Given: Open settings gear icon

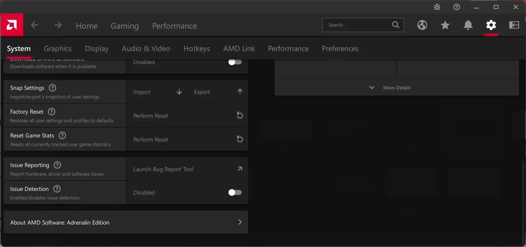Looking at the screenshot, I should pos(491,25).
